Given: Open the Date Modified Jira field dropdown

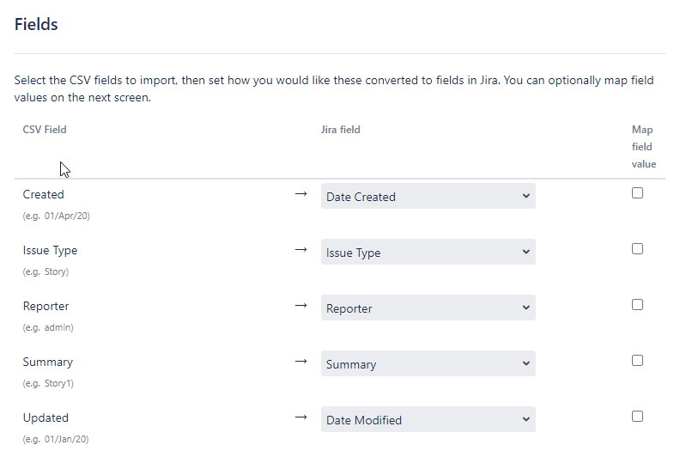Looking at the screenshot, I should (x=428, y=420).
